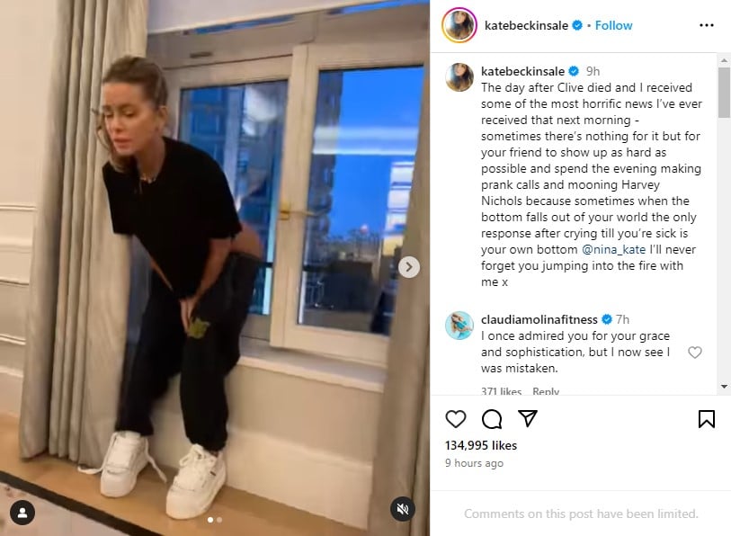Open the three-dot more options menu
The width and height of the screenshot is (731, 536).
(x=707, y=25)
